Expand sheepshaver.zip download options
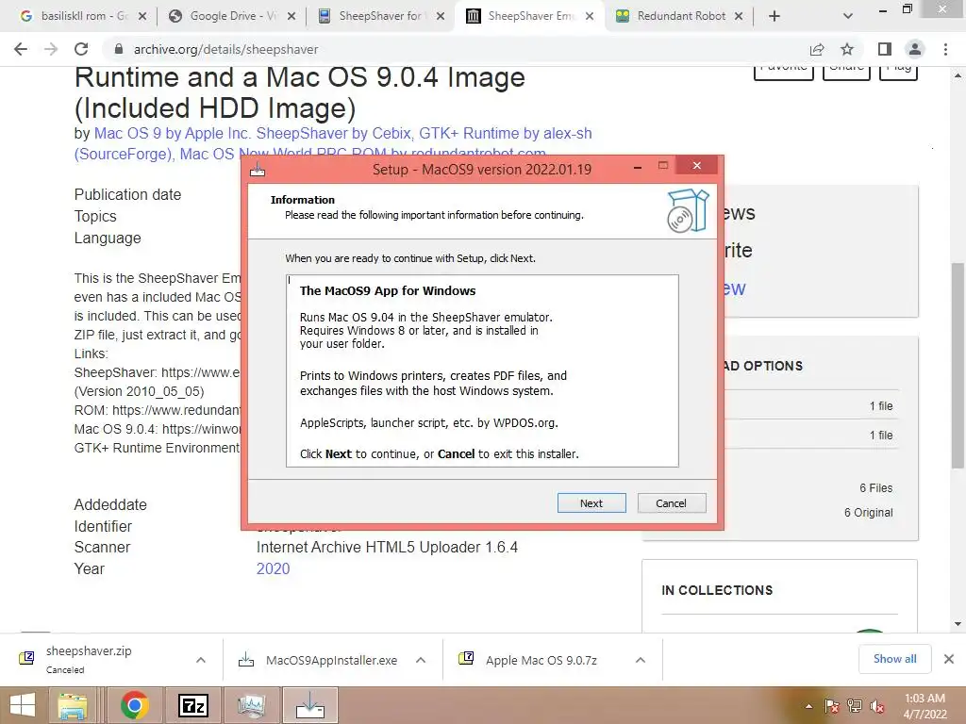This screenshot has width=966, height=724. (x=201, y=660)
